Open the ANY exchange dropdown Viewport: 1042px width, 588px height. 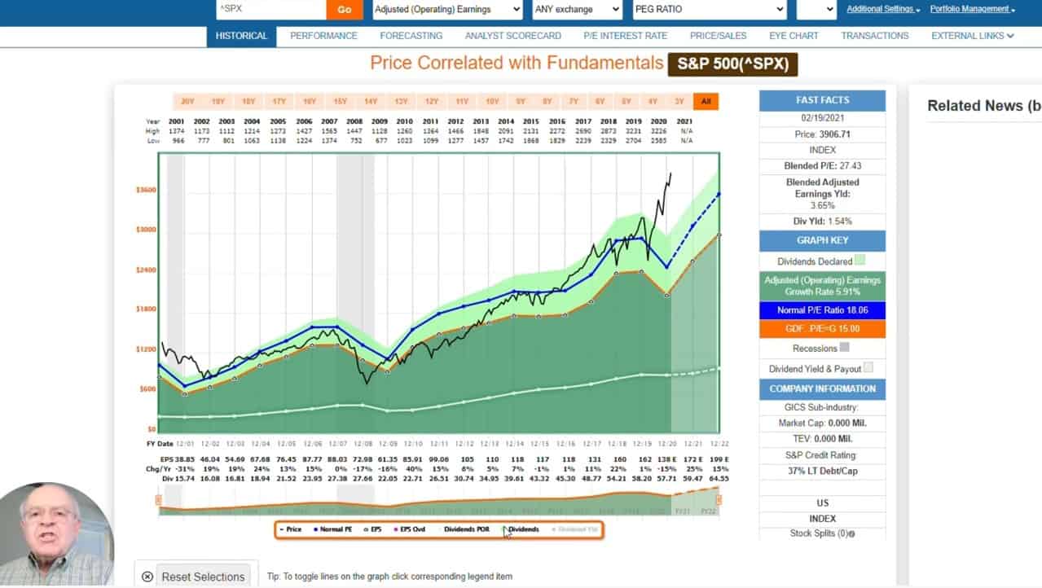577,9
